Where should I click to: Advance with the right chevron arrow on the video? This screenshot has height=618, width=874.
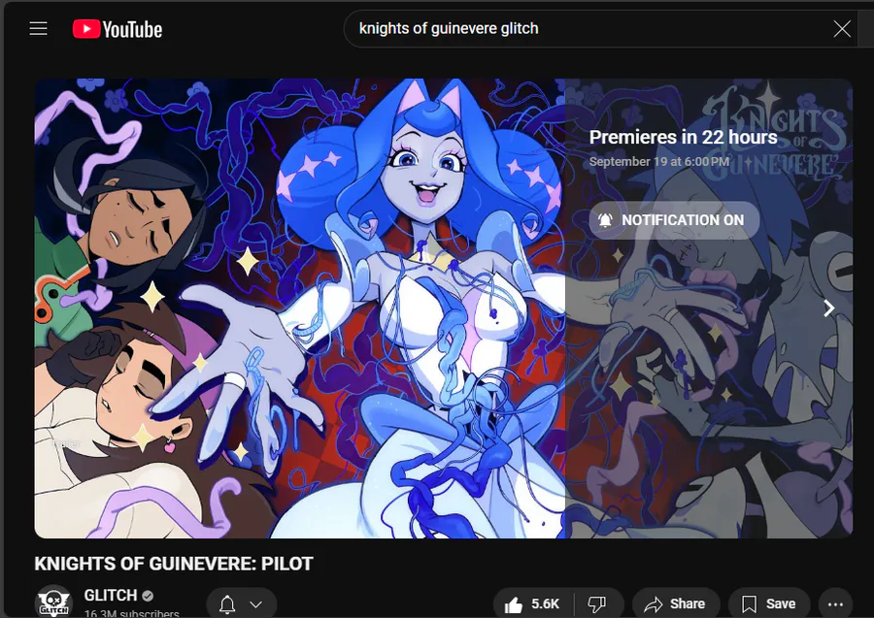point(829,308)
